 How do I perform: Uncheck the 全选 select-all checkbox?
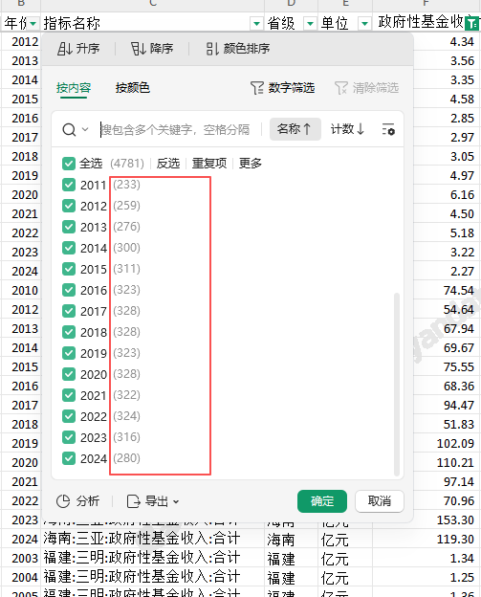[x=69, y=164]
